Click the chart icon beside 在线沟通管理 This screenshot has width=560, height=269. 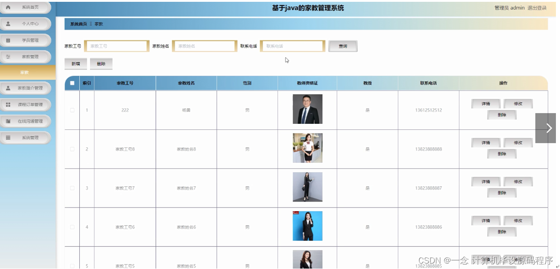coord(8,121)
